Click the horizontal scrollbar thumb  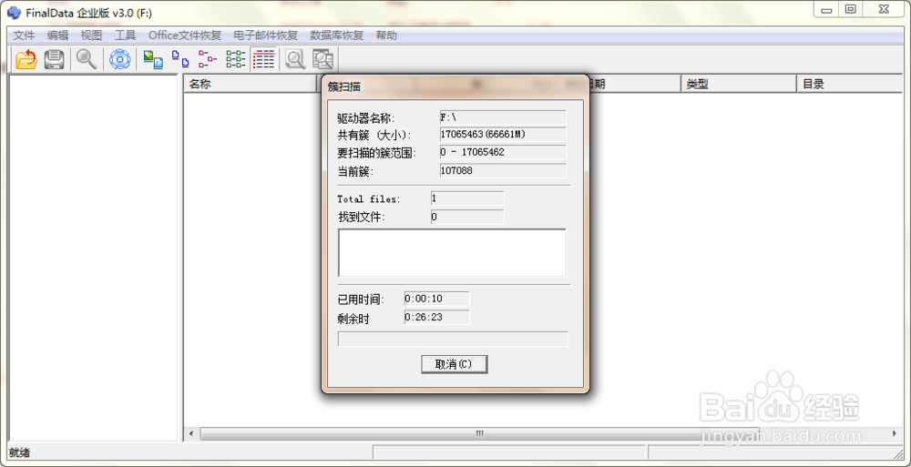(x=480, y=434)
